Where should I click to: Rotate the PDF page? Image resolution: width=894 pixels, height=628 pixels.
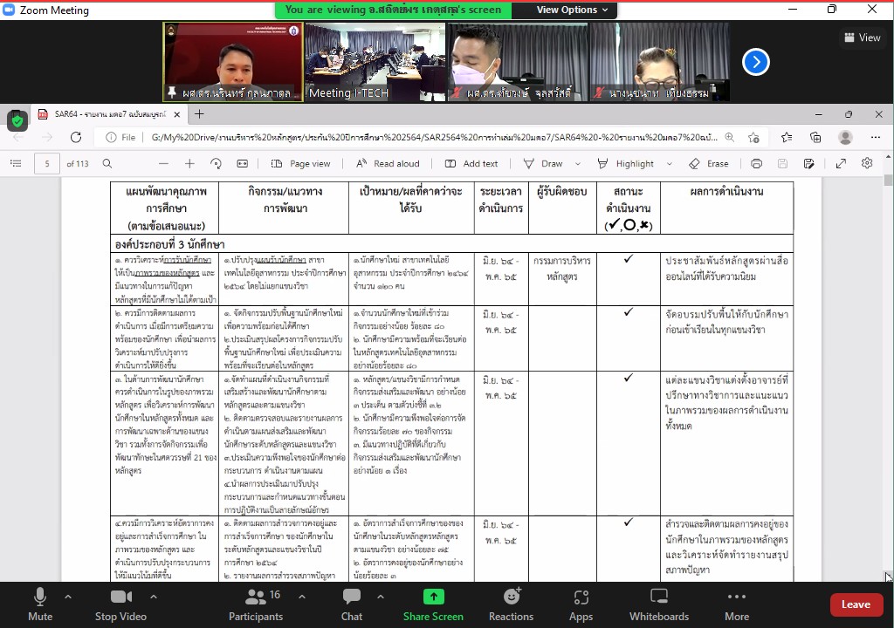pyautogui.click(x=217, y=164)
